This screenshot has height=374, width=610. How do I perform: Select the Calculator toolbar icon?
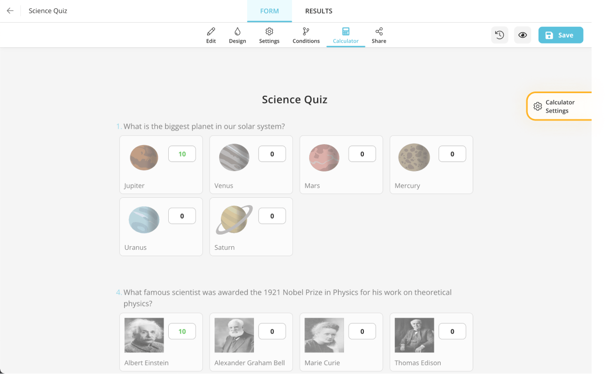(345, 35)
